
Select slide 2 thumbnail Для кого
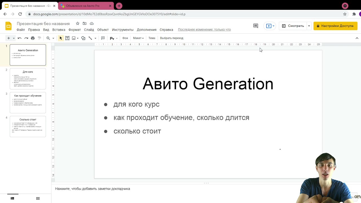tap(28, 79)
